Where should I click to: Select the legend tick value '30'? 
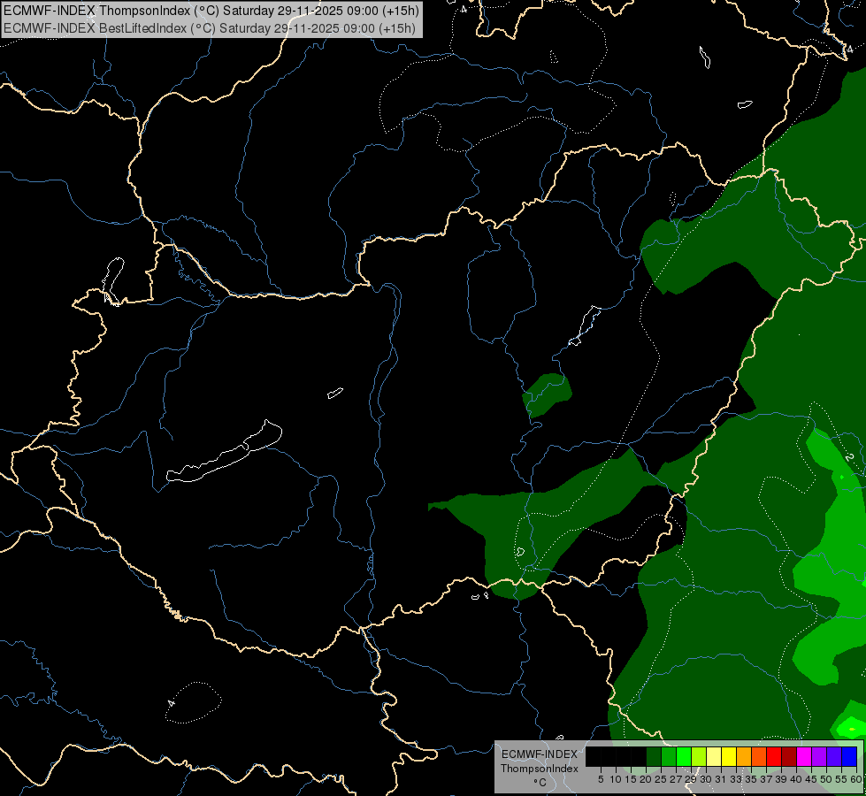pos(706,779)
